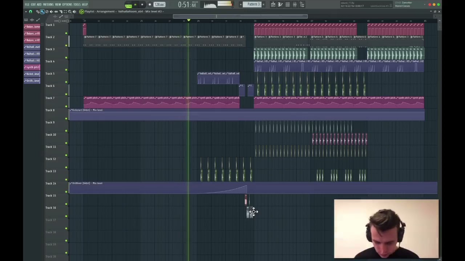Mute Track 8 via its green light
Viewport: 465px width, 261px height.
click(x=66, y=119)
